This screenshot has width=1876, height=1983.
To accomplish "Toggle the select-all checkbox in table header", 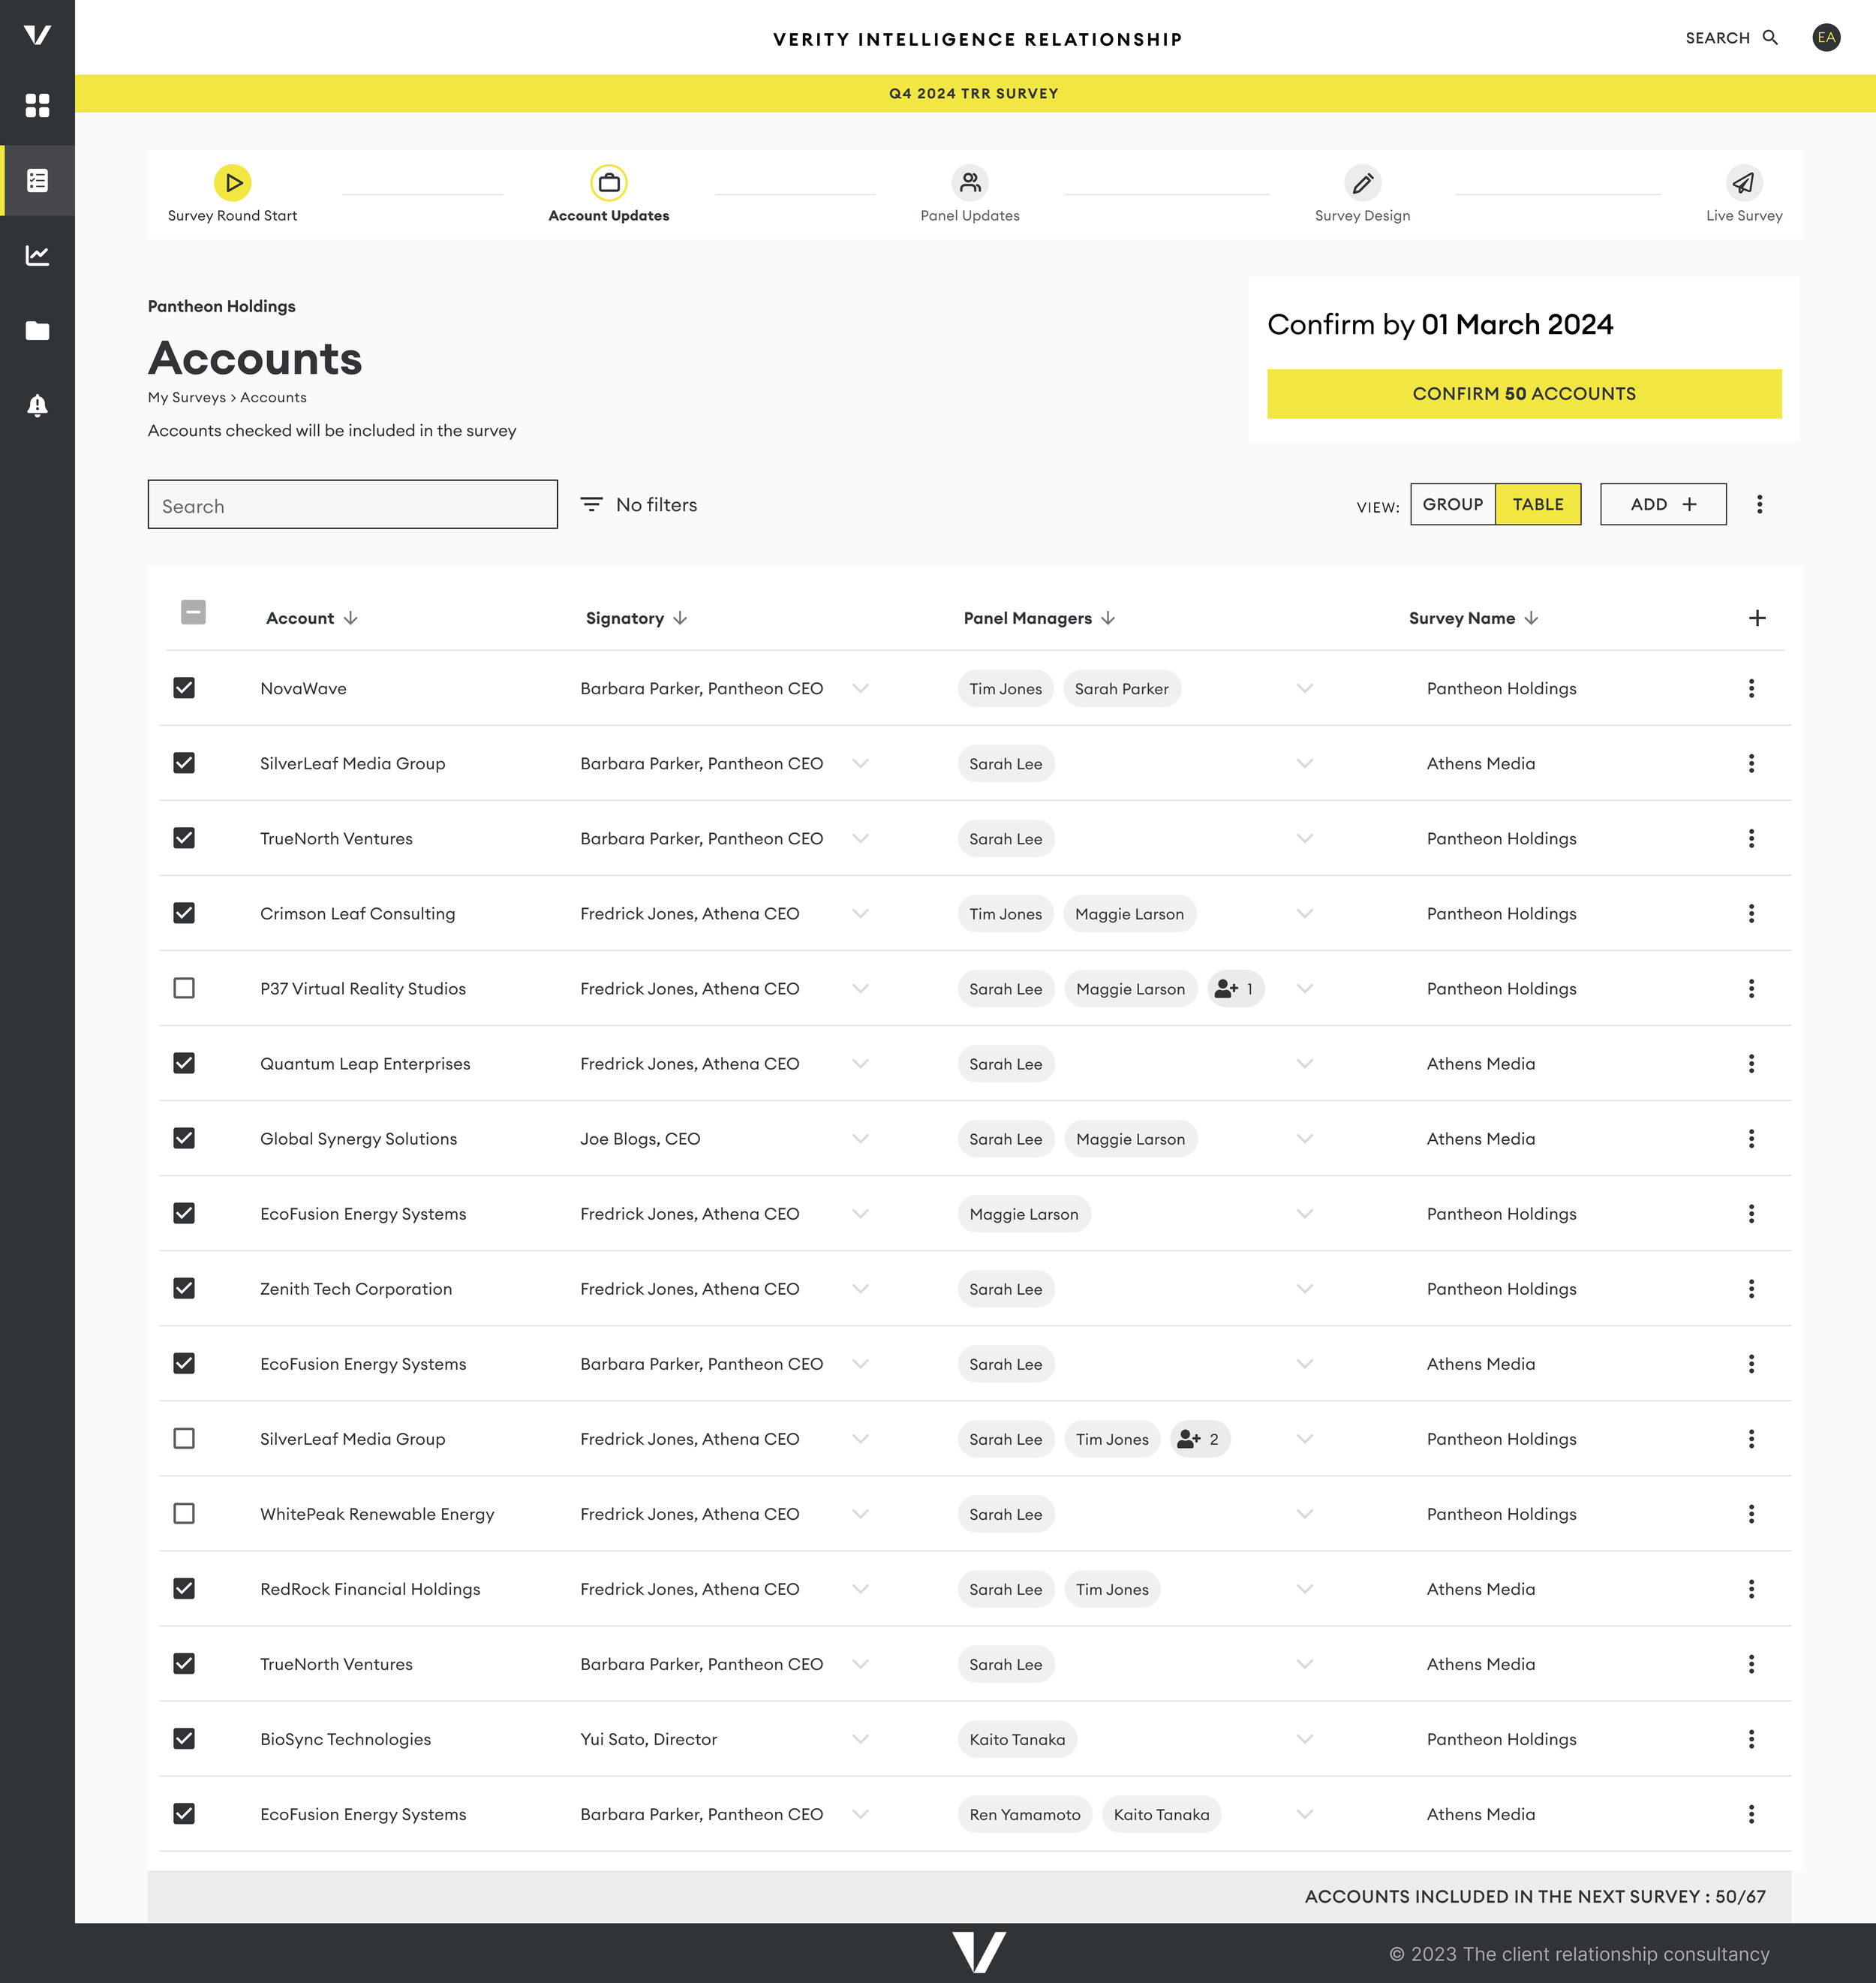I will pos(193,612).
